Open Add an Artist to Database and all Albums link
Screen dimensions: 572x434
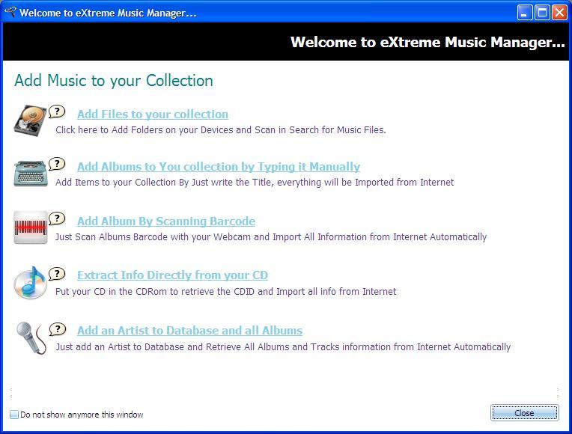click(189, 331)
